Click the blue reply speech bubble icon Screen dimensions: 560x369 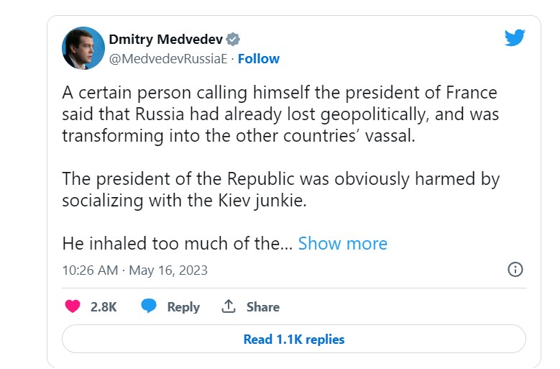[x=149, y=306]
